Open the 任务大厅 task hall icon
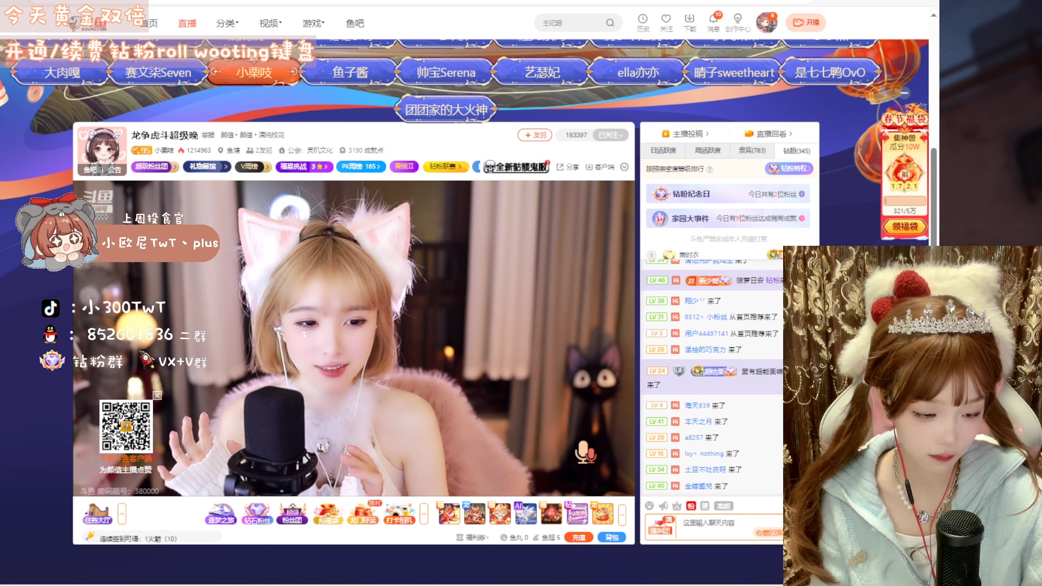1042x586 pixels. coord(98,513)
